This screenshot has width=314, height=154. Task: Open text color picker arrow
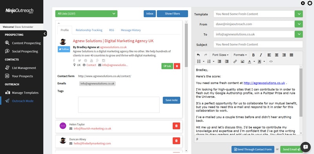(x=254, y=61)
